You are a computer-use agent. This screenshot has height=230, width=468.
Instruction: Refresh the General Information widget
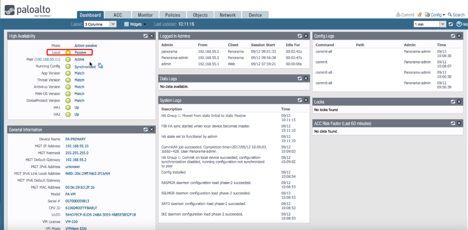[145, 129]
